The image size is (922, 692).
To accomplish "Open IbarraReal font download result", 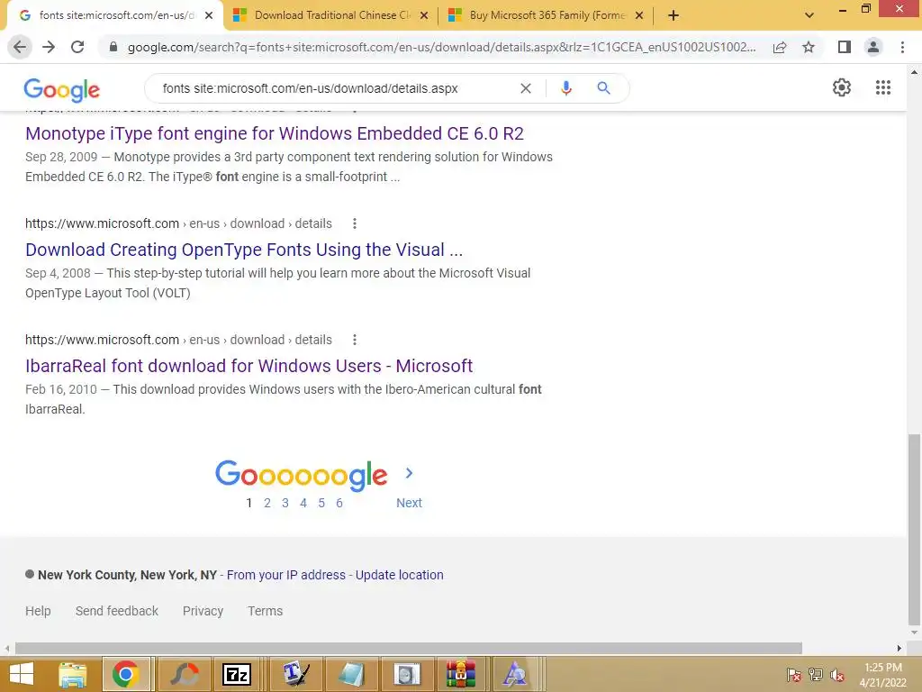I will coord(249,366).
